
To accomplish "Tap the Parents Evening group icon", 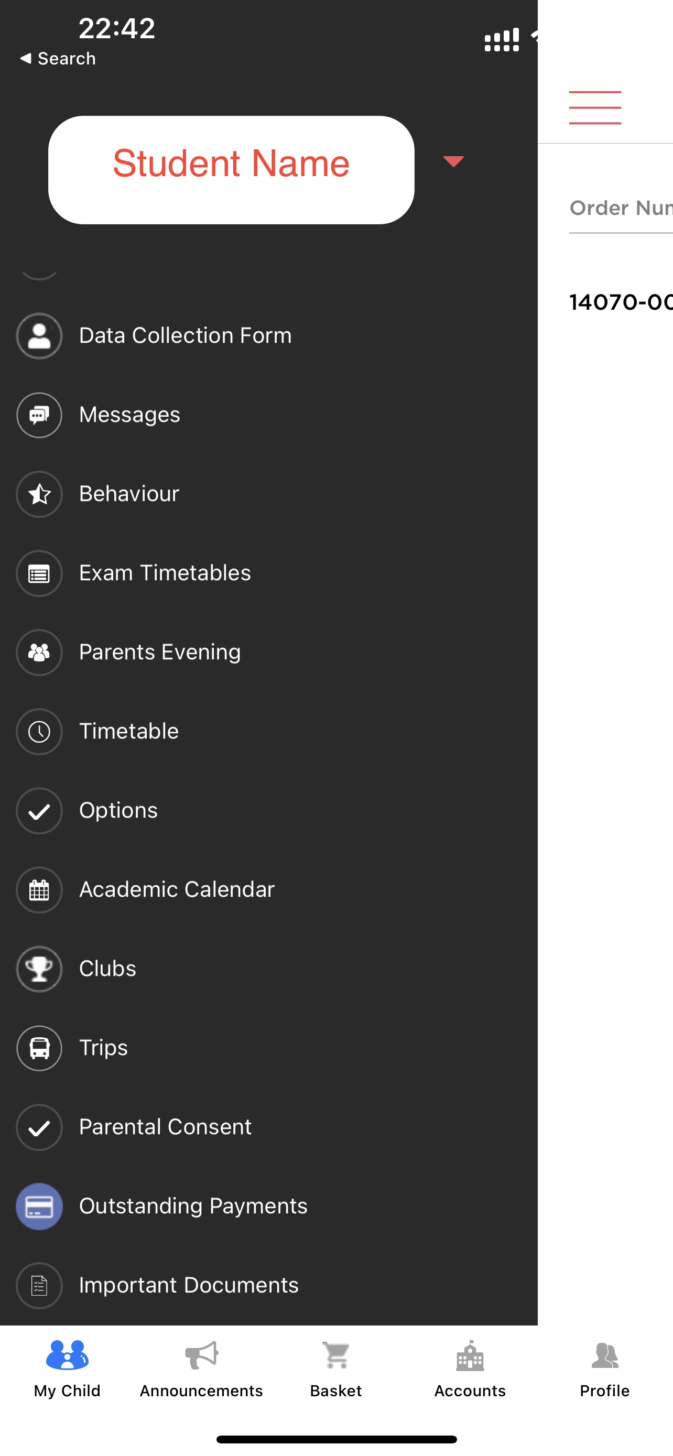I will (39, 652).
